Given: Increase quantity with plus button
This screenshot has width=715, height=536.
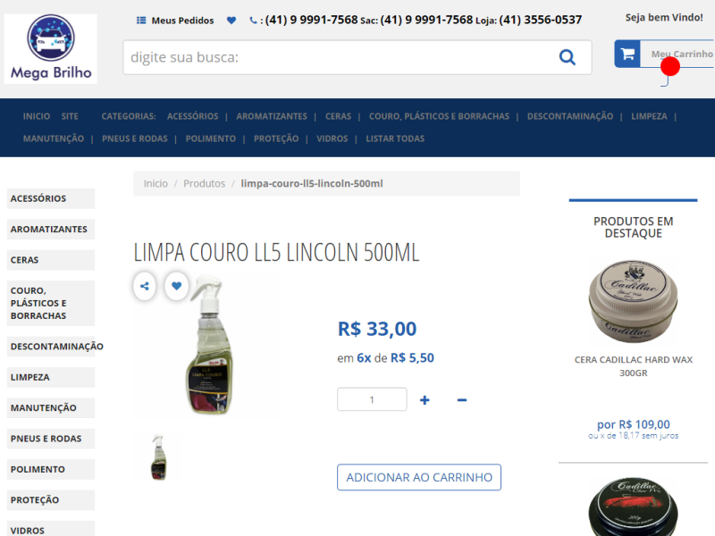Looking at the screenshot, I should point(425,399).
